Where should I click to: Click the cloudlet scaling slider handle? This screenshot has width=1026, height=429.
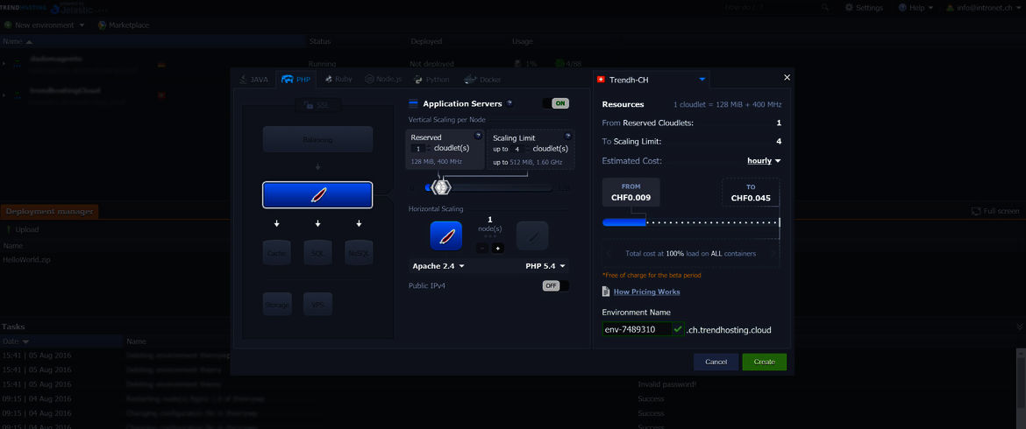[x=441, y=187]
